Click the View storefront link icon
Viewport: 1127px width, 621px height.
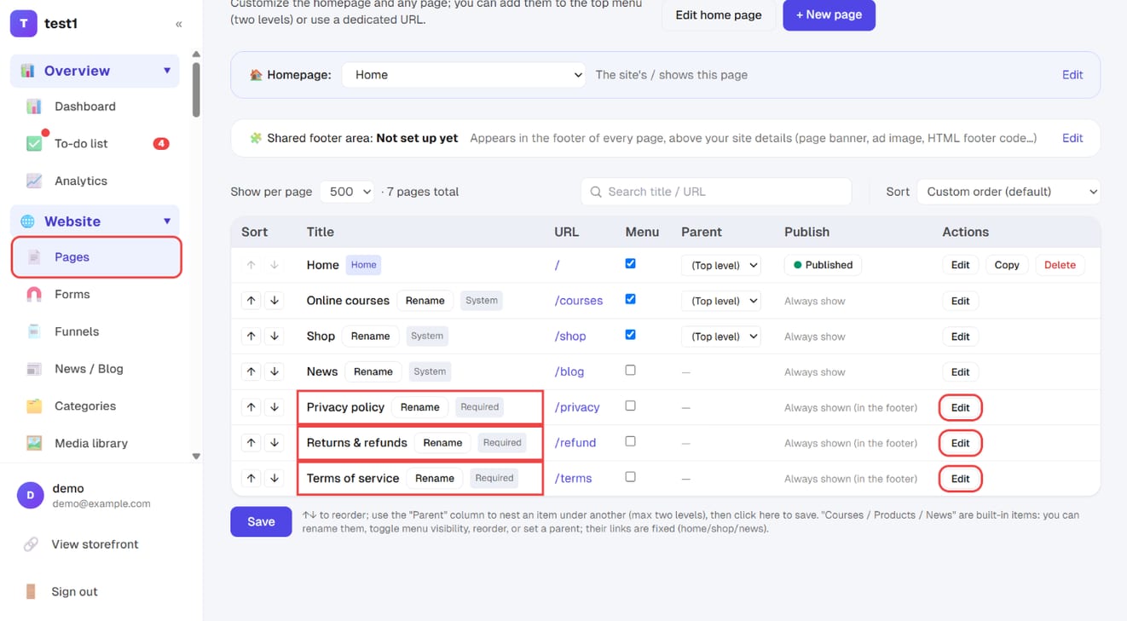tap(31, 544)
